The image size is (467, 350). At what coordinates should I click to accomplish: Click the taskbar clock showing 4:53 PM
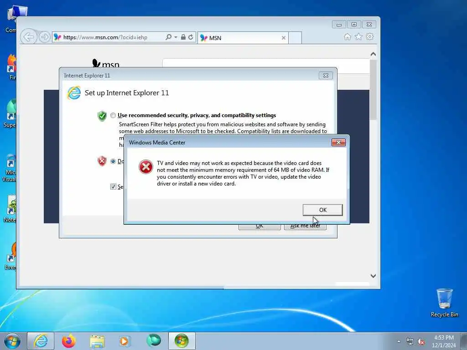(x=444, y=341)
